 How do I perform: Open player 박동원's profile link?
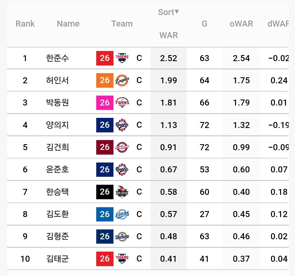click(x=57, y=103)
